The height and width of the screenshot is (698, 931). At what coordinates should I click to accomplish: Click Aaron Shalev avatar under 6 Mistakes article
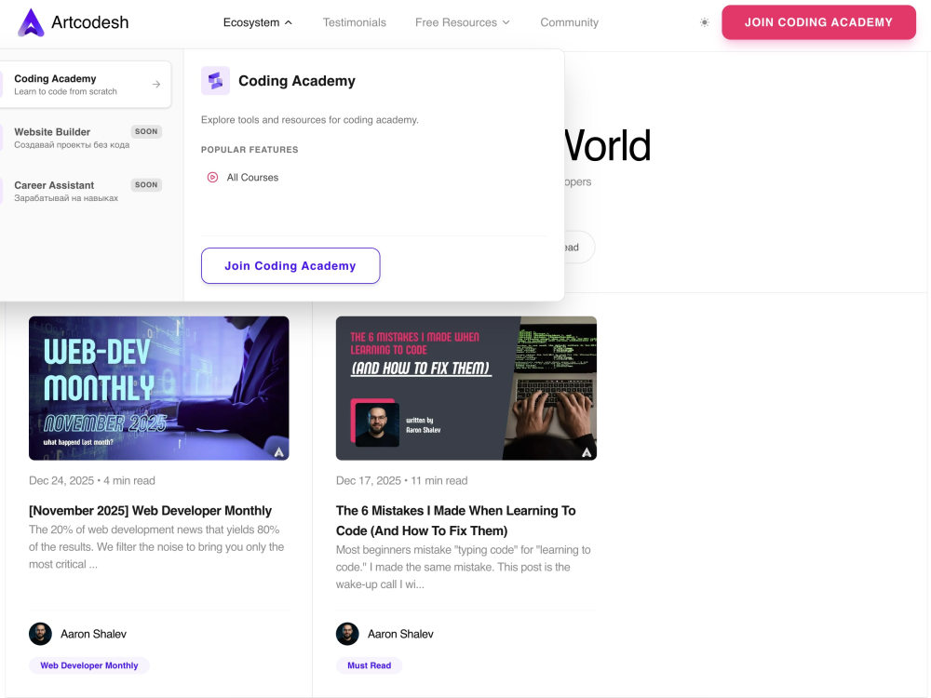click(347, 634)
